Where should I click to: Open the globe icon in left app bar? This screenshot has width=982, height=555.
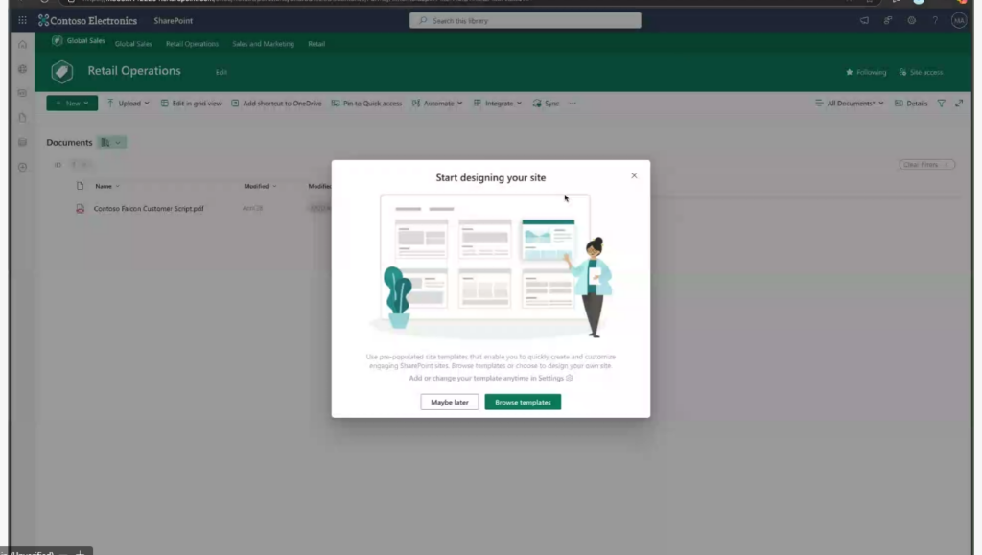(23, 69)
